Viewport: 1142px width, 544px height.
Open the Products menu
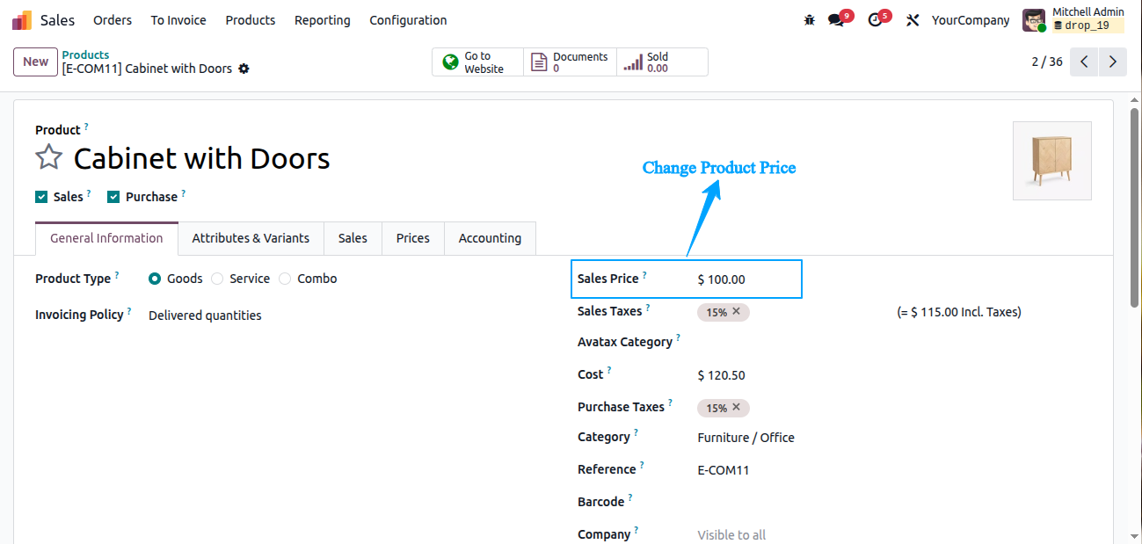[x=251, y=20]
